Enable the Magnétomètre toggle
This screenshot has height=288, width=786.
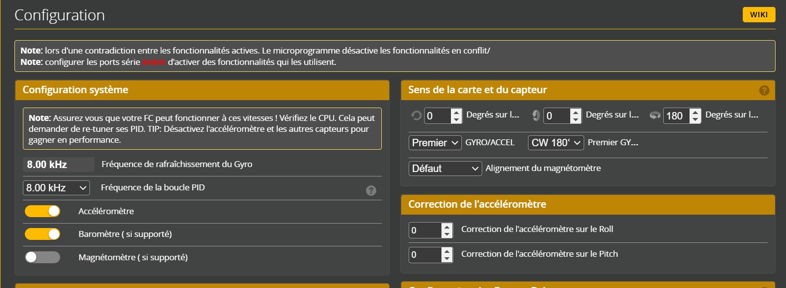coord(43,257)
